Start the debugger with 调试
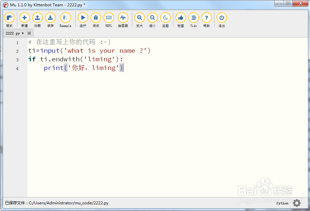This screenshot has height=211, width=310. point(95,18)
